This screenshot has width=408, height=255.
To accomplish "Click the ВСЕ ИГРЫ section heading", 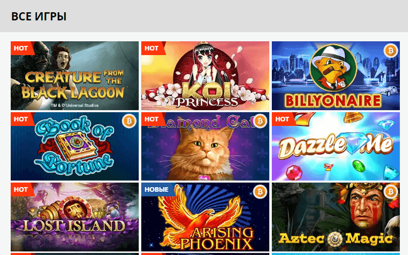I will coord(39,16).
